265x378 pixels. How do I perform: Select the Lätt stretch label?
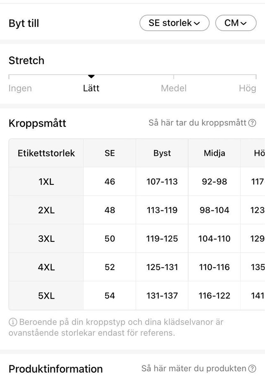pyautogui.click(x=91, y=88)
